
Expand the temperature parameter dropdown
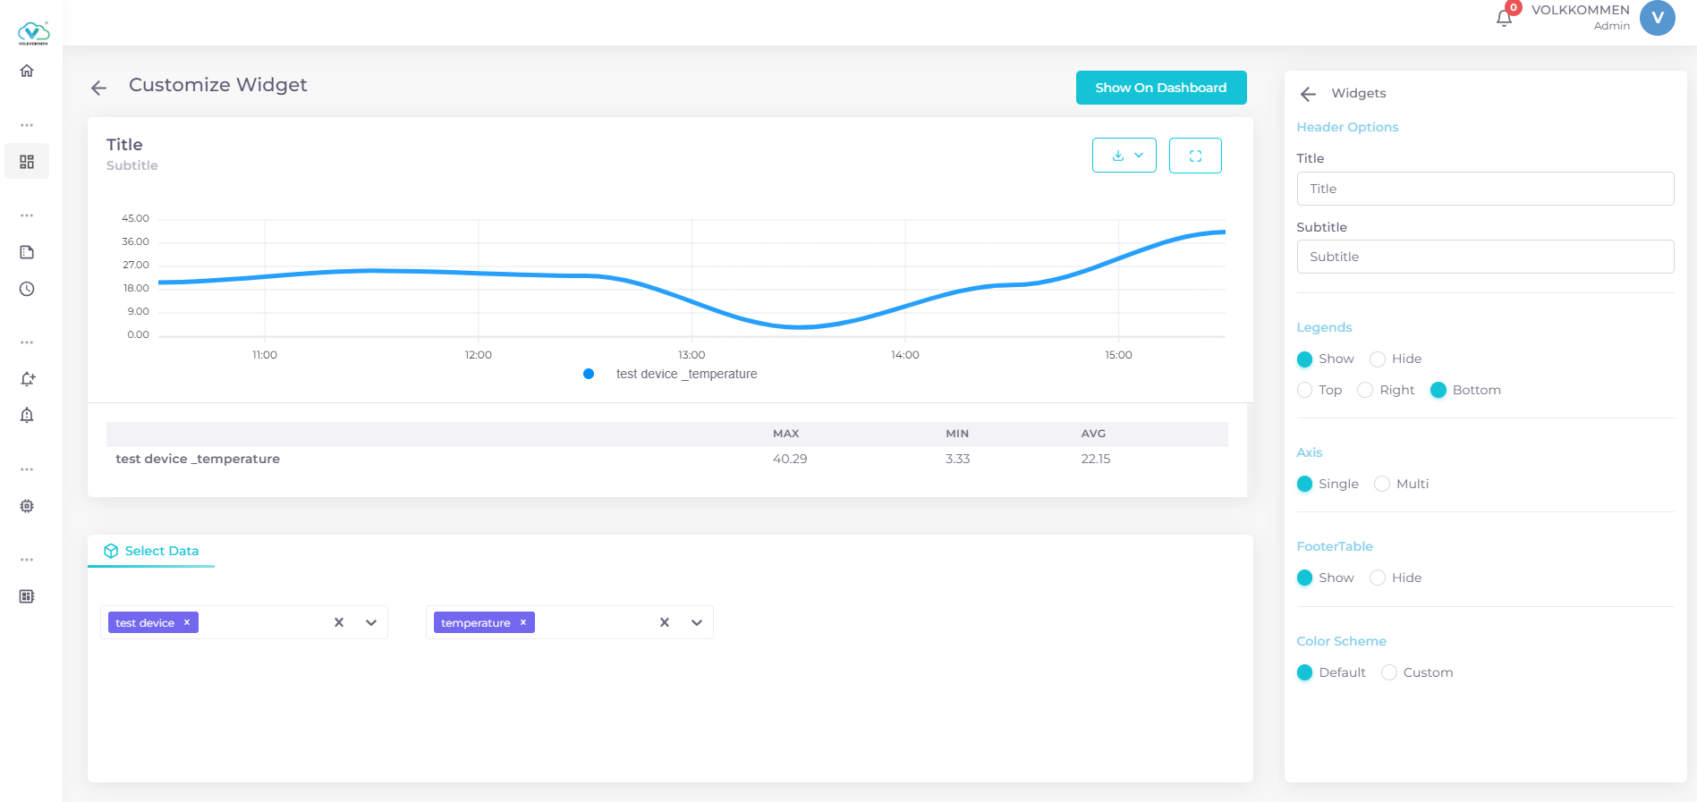click(x=697, y=623)
